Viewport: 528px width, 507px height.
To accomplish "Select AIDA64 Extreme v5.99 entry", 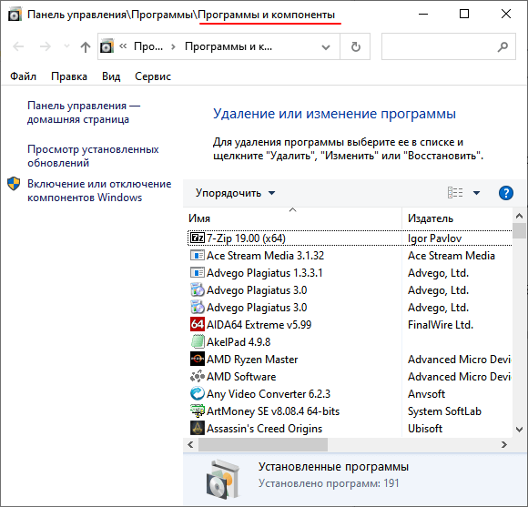I will coord(259,325).
